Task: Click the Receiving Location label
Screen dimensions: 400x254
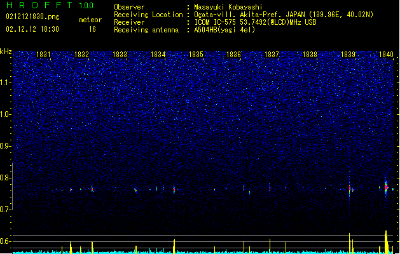Action: click(x=148, y=15)
